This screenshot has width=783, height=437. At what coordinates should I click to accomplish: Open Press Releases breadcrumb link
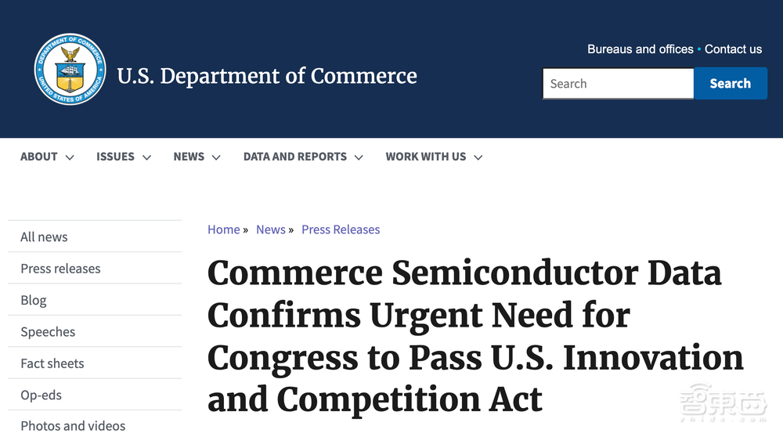click(341, 229)
